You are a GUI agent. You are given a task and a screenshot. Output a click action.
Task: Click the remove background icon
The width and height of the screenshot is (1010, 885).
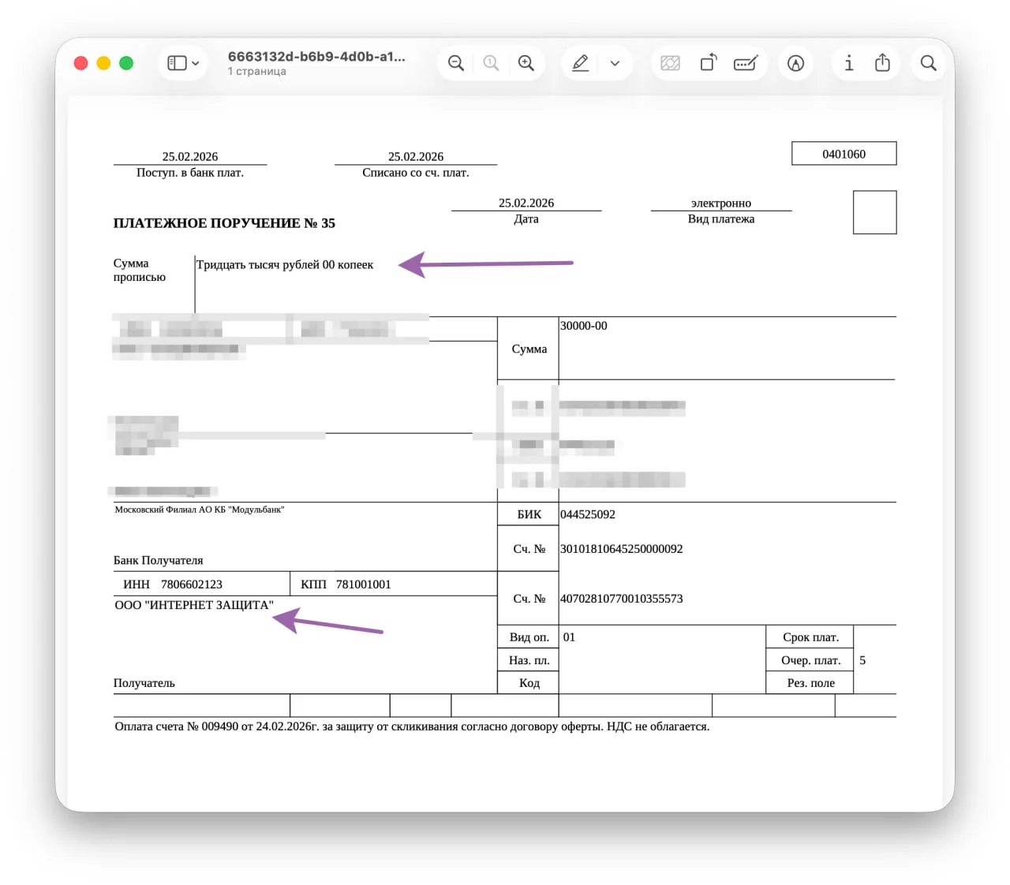(671, 63)
